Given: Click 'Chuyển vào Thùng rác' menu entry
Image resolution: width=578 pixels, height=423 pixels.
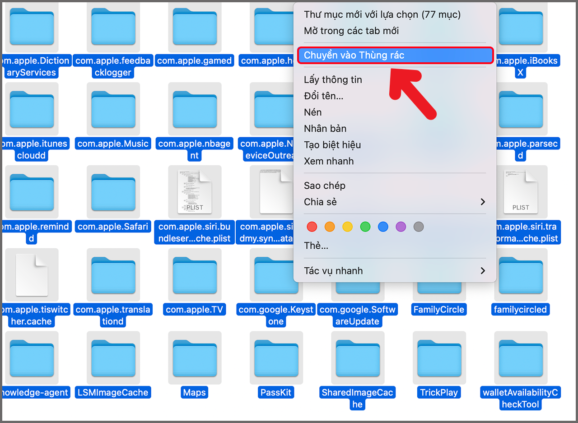Looking at the screenshot, I should click(395, 55).
